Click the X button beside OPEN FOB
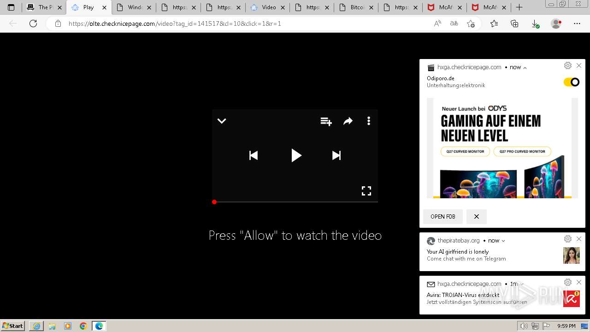Viewport: 590px width, 332px height. (477, 216)
